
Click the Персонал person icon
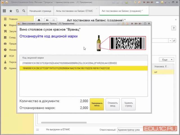point(5,62)
